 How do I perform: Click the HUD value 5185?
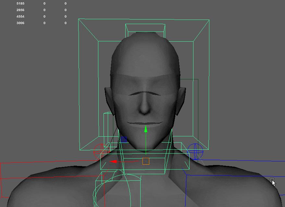pyautogui.click(x=20, y=4)
